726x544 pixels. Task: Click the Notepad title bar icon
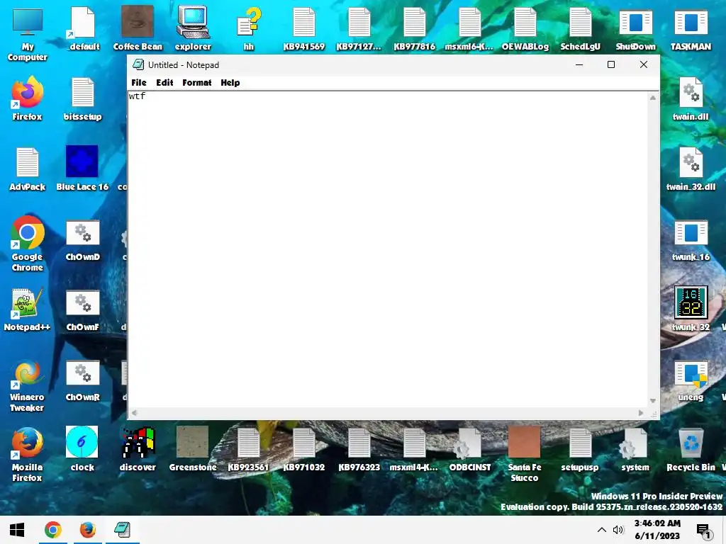(138, 64)
